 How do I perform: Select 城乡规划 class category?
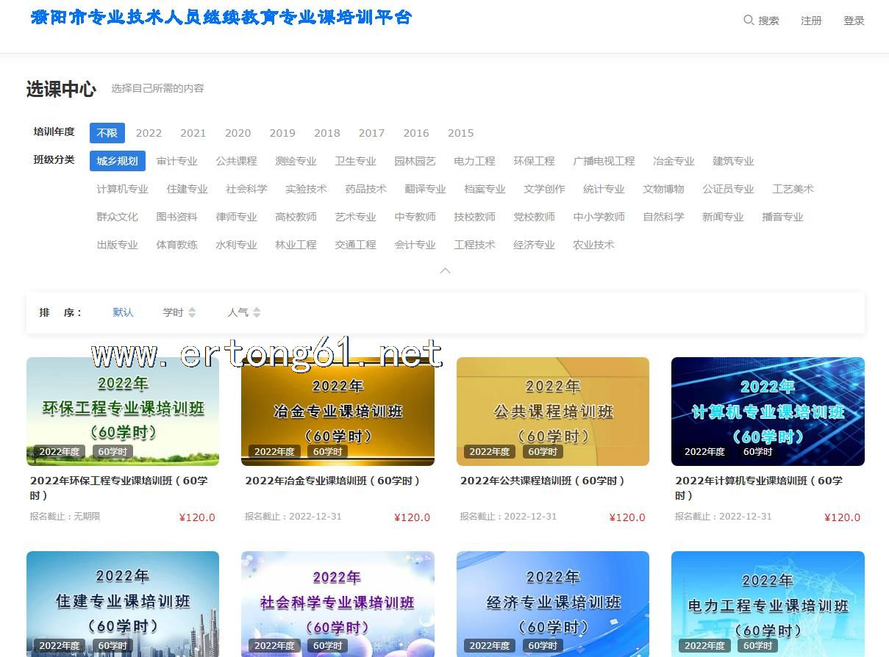(x=118, y=161)
